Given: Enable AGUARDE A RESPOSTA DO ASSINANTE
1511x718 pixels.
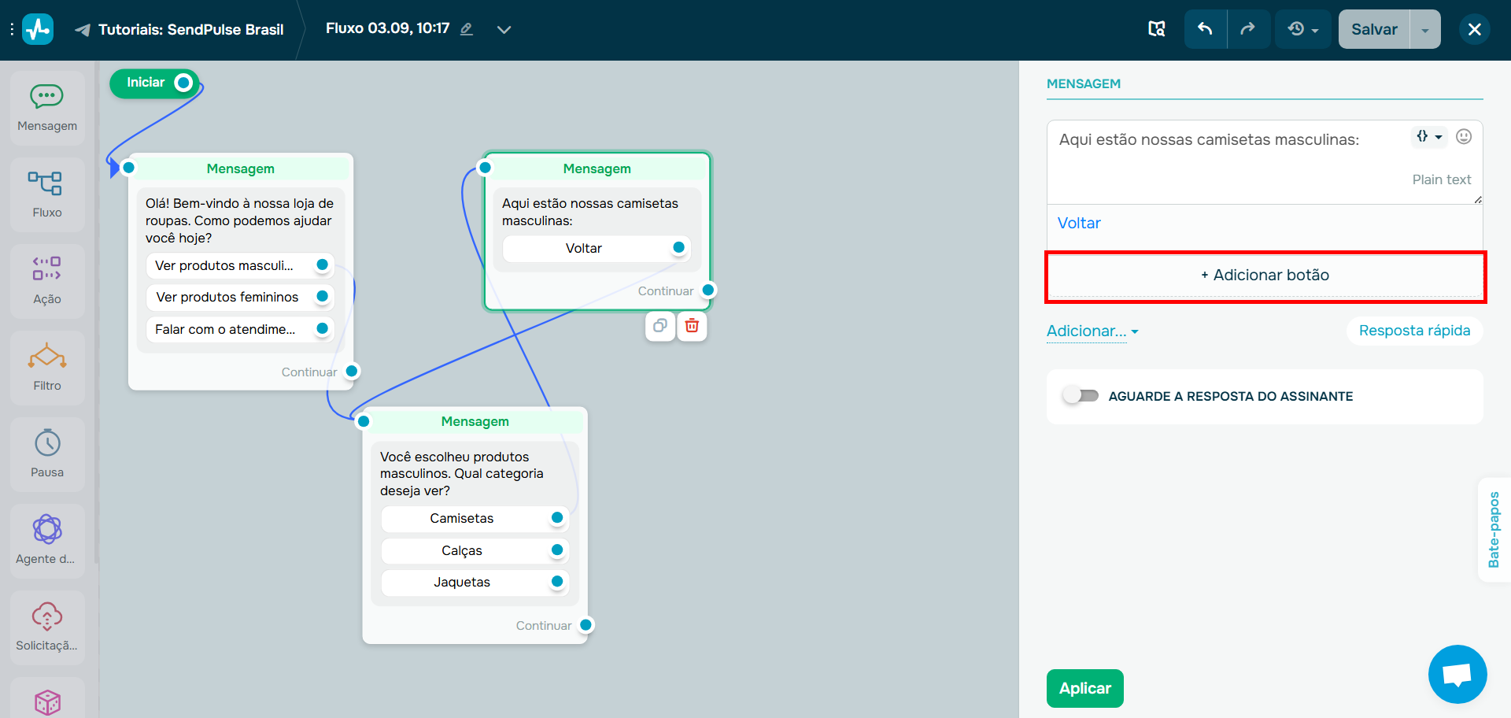Looking at the screenshot, I should coord(1081,395).
